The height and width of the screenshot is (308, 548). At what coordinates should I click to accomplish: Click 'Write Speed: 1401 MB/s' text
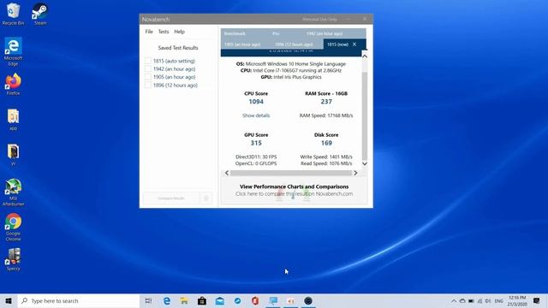point(326,157)
